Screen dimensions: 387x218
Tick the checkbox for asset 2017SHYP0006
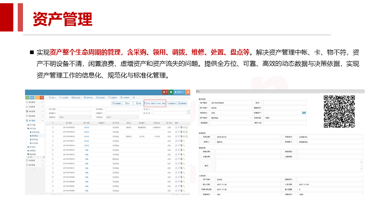(53, 191)
